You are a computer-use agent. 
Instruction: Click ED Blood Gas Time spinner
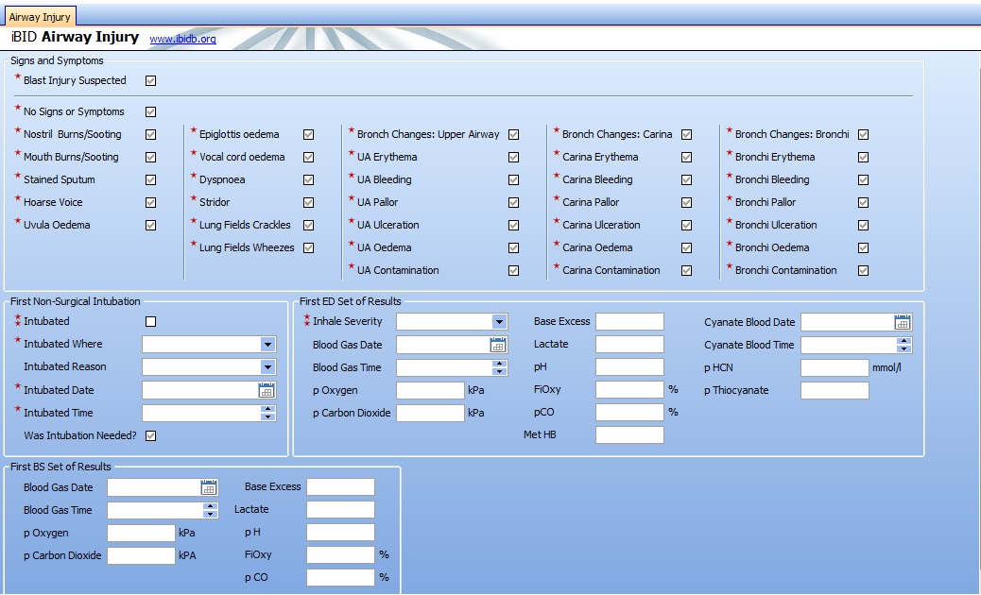[x=499, y=367]
